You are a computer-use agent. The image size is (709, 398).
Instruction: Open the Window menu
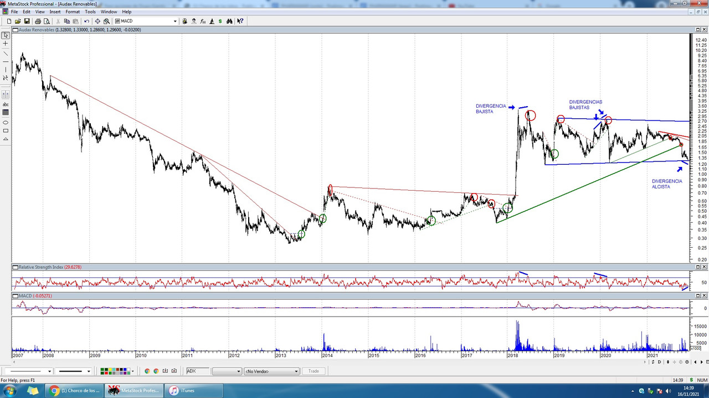[x=109, y=12]
